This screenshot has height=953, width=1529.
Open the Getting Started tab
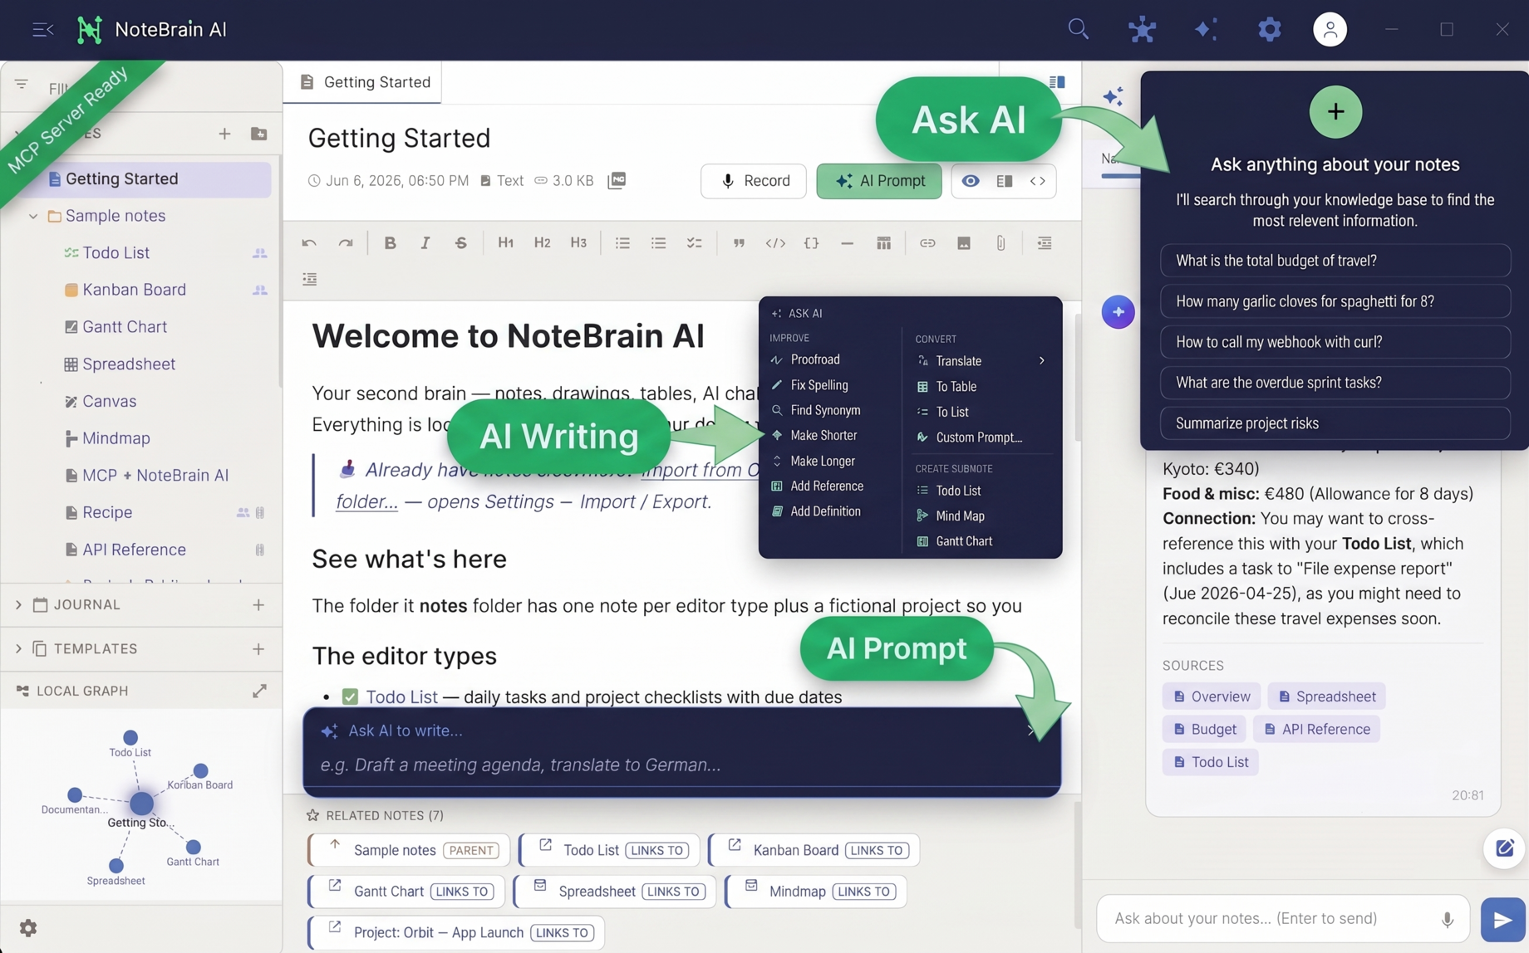pyautogui.click(x=363, y=82)
